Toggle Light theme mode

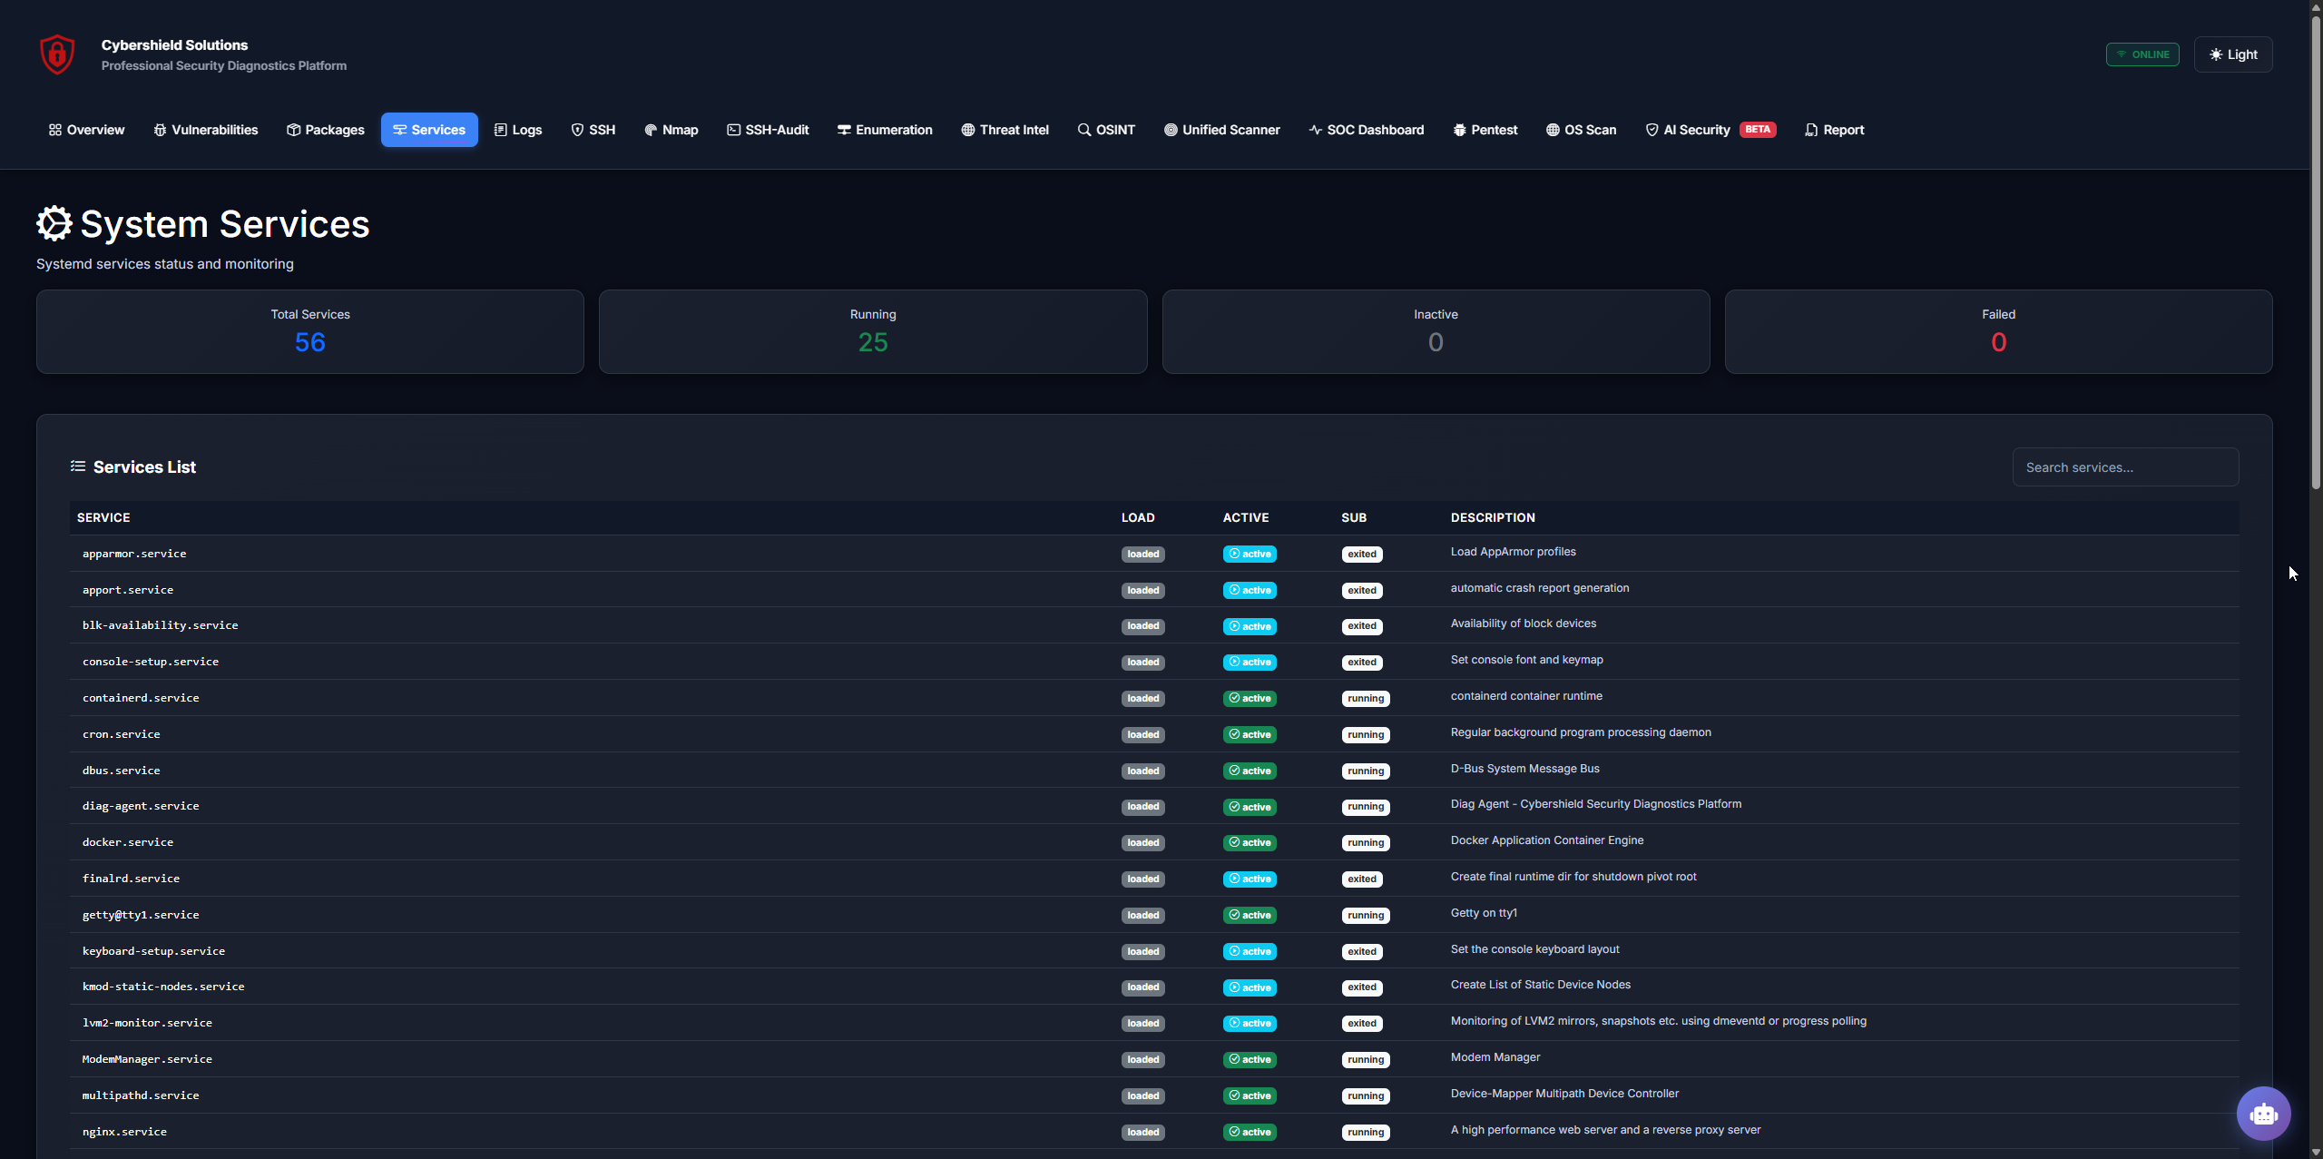2232,54
